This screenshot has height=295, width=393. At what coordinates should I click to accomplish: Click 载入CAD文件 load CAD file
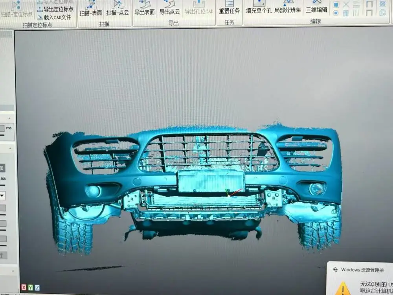pos(54,18)
